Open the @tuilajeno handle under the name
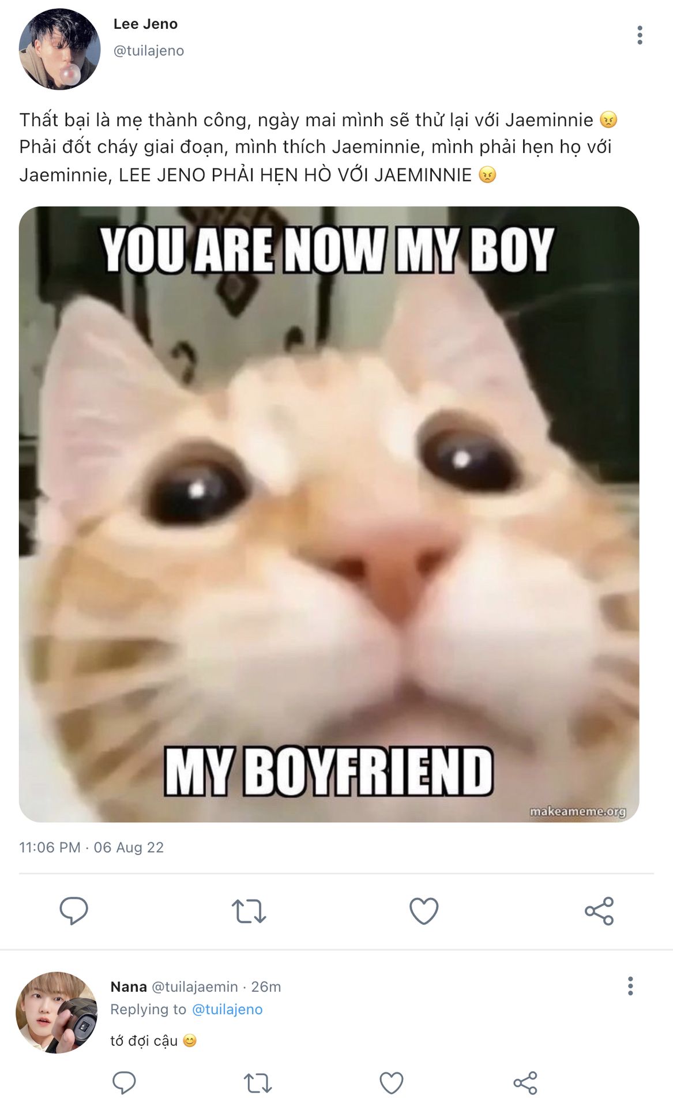Viewport: 673px width, 1107px height. (x=149, y=51)
